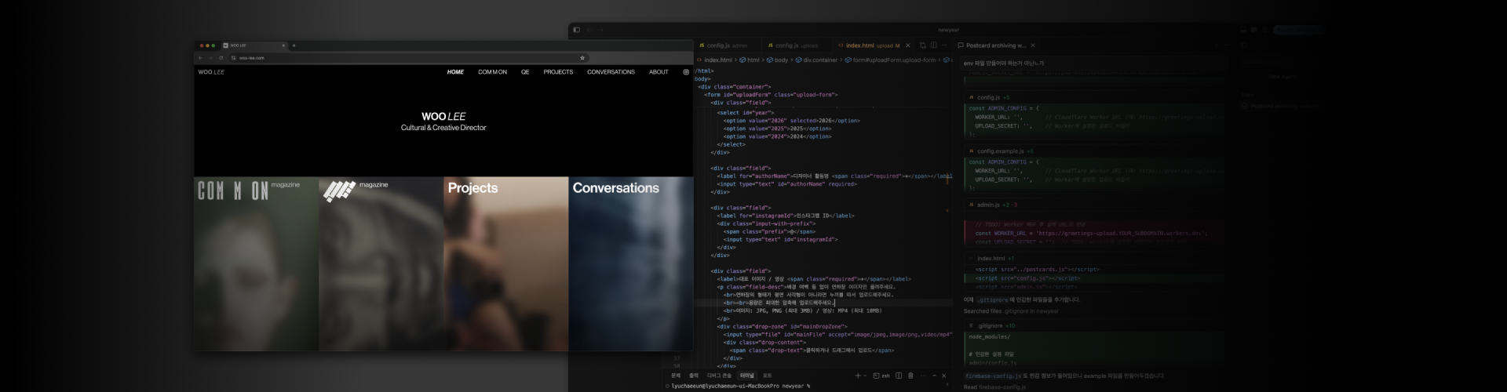Open terminal panel more actions ellipsis
Screen dimensions: 1507x392
pos(922,376)
